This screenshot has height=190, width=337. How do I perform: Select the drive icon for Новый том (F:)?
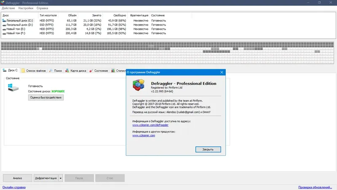point(4,33)
